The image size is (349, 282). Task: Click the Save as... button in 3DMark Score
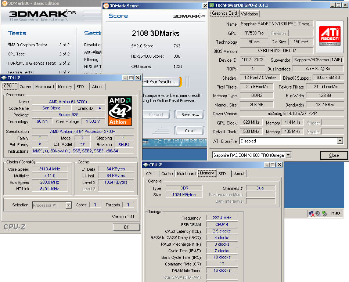coord(190,115)
